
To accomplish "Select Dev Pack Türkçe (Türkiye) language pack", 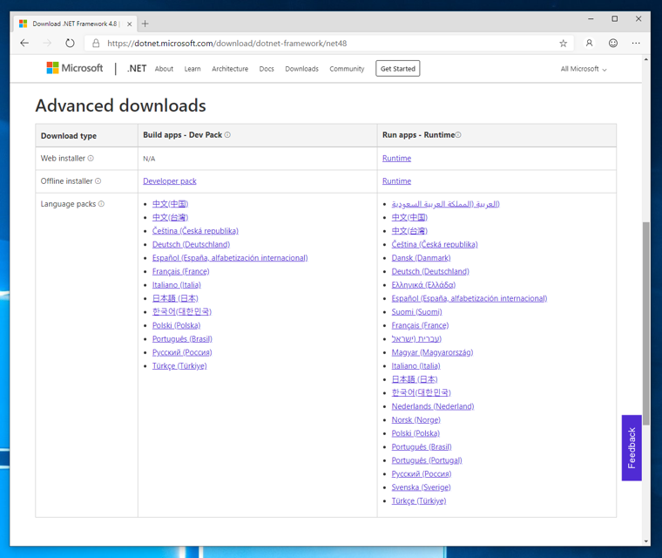I will point(179,366).
